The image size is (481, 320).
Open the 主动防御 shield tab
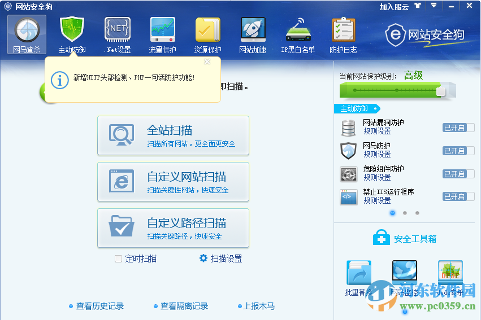pos(72,34)
